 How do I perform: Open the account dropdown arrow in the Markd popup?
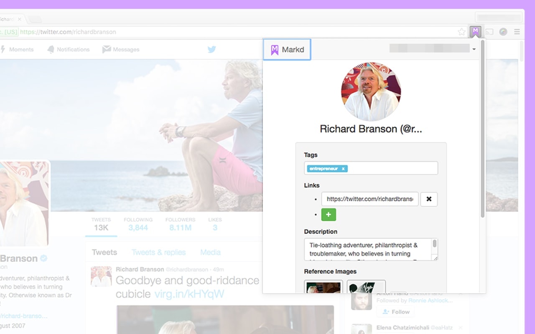point(474,49)
